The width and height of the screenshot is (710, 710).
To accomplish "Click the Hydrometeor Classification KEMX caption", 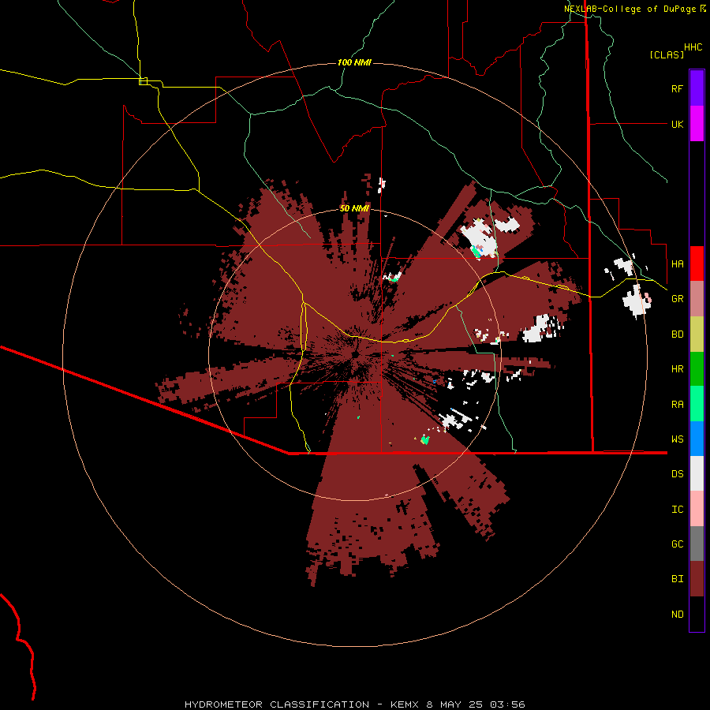I will tap(354, 704).
